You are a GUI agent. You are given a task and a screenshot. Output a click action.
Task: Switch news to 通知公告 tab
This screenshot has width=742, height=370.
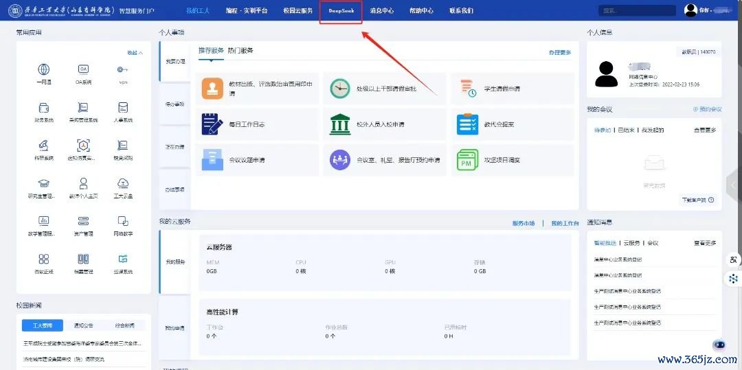pyautogui.click(x=83, y=325)
